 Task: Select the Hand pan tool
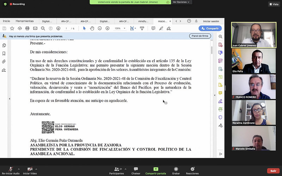(x=92, y=29)
